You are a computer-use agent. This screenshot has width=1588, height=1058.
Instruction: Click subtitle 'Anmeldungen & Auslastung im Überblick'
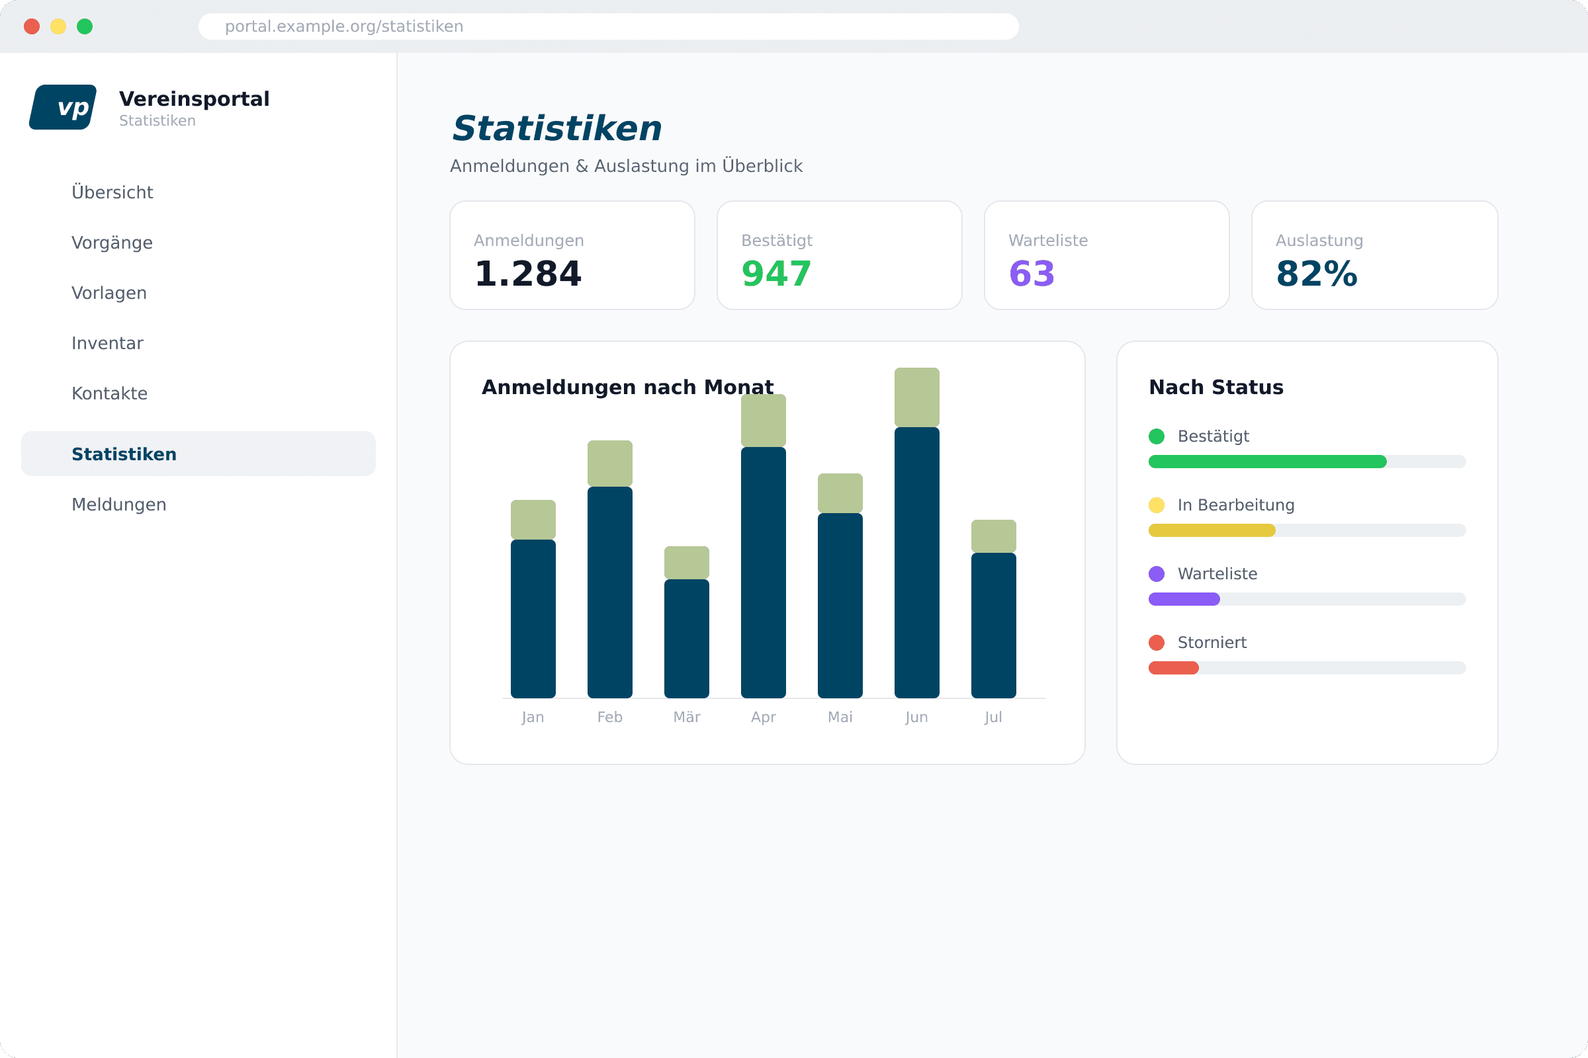[627, 166]
